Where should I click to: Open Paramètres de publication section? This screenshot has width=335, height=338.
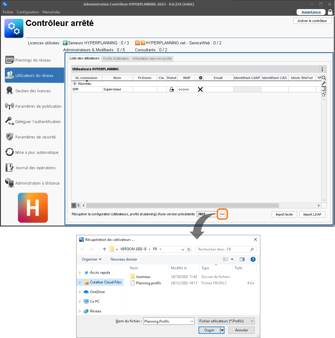coord(33,106)
